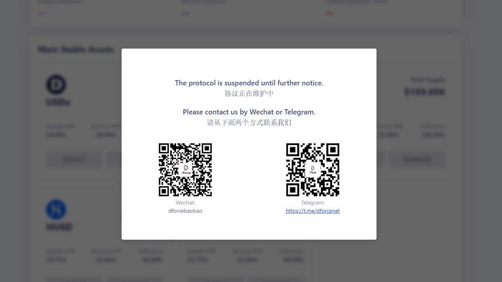Click the Chinese text 协议正在维护中
This screenshot has height=282, width=502.
(249, 94)
